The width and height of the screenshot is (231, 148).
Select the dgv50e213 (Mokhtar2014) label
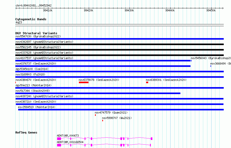33,85
